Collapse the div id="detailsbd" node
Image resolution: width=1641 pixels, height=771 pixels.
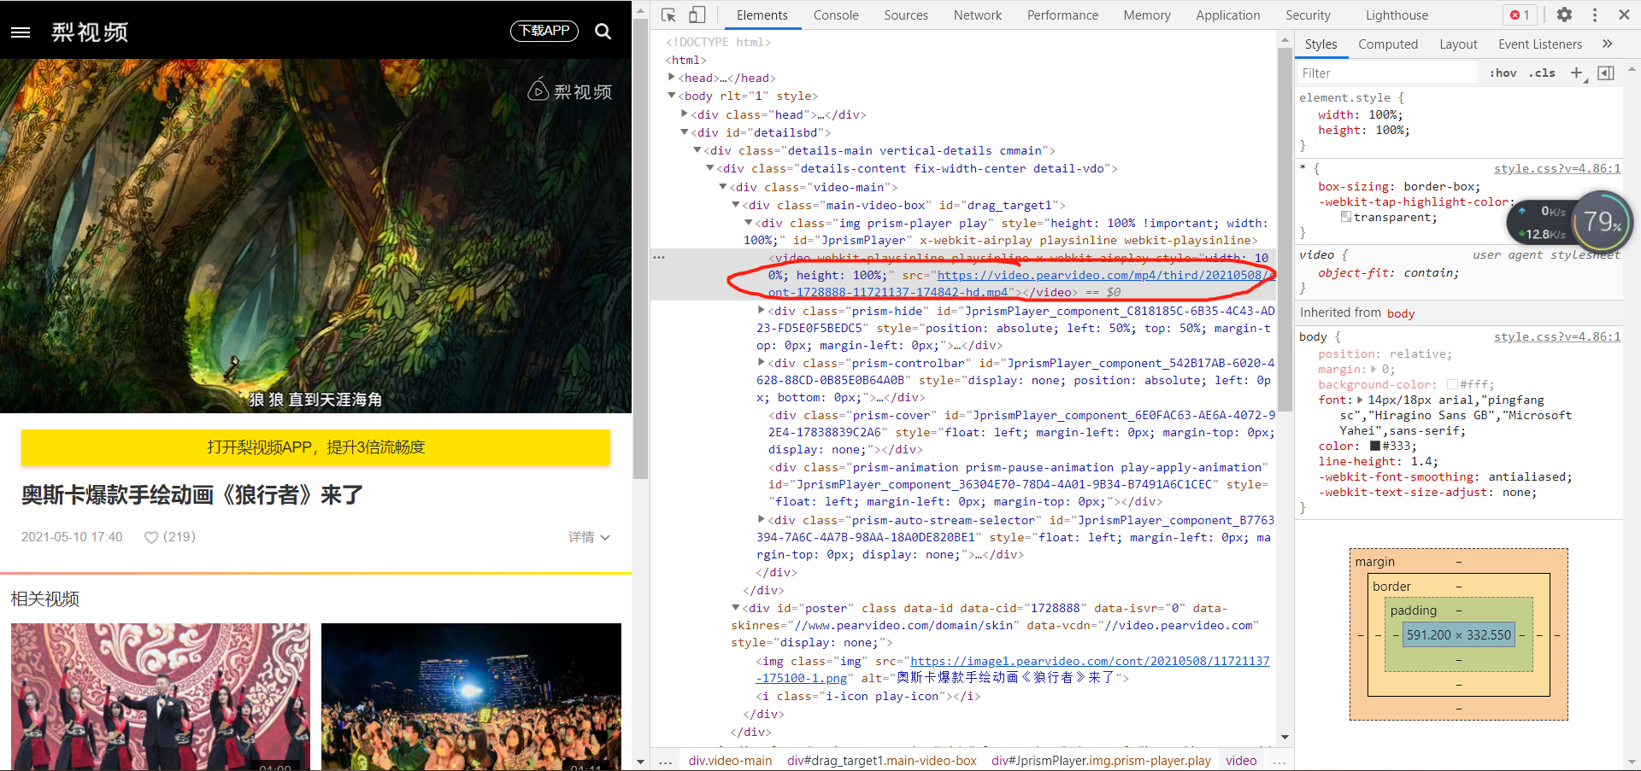click(x=685, y=132)
